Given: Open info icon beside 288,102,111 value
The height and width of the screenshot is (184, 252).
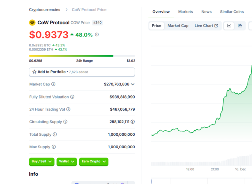Looking at the screenshot, I should [x=132, y=122].
